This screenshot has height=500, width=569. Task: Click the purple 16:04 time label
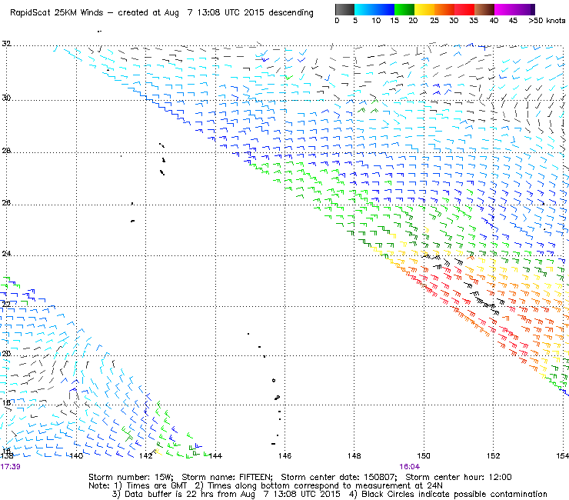click(x=409, y=467)
